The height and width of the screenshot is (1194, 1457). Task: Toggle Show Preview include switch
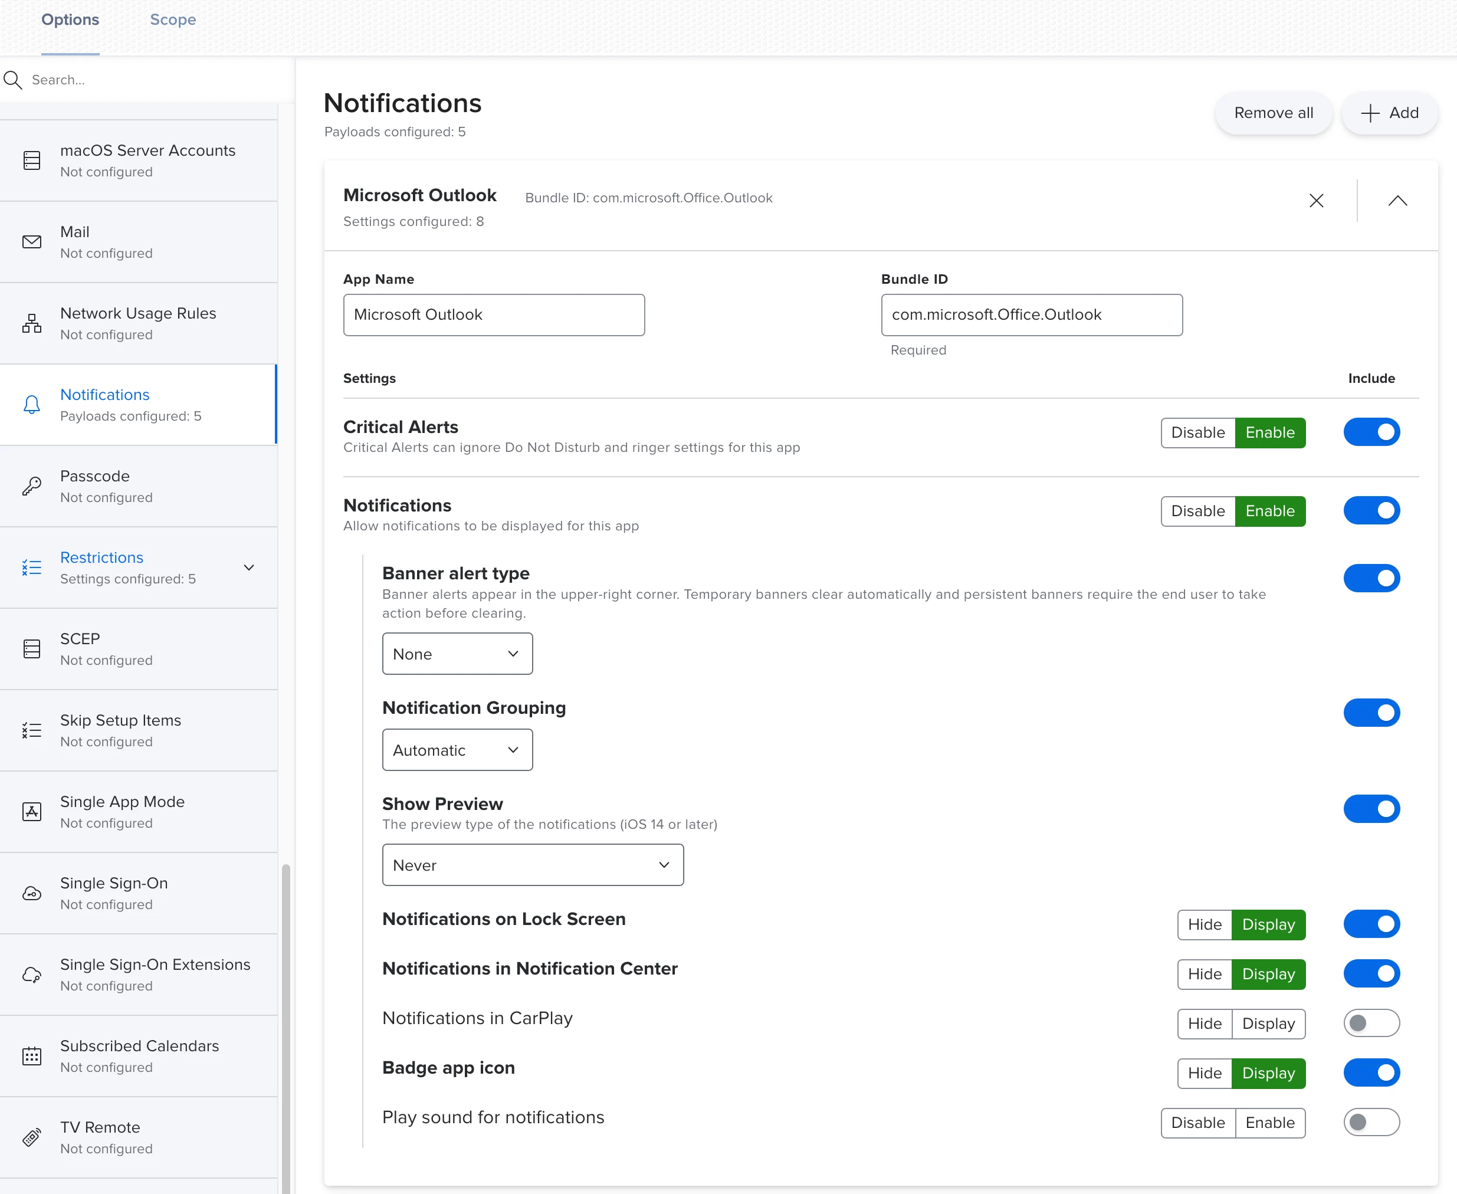pyautogui.click(x=1371, y=809)
